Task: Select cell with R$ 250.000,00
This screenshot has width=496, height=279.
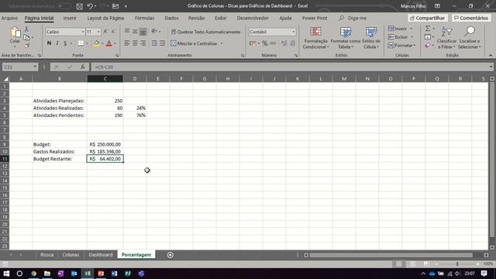Action: click(x=105, y=144)
